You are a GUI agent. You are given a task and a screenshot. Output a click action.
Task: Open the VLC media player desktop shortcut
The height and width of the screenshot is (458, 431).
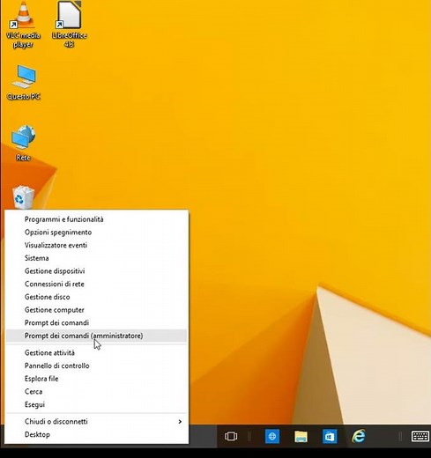tap(23, 25)
